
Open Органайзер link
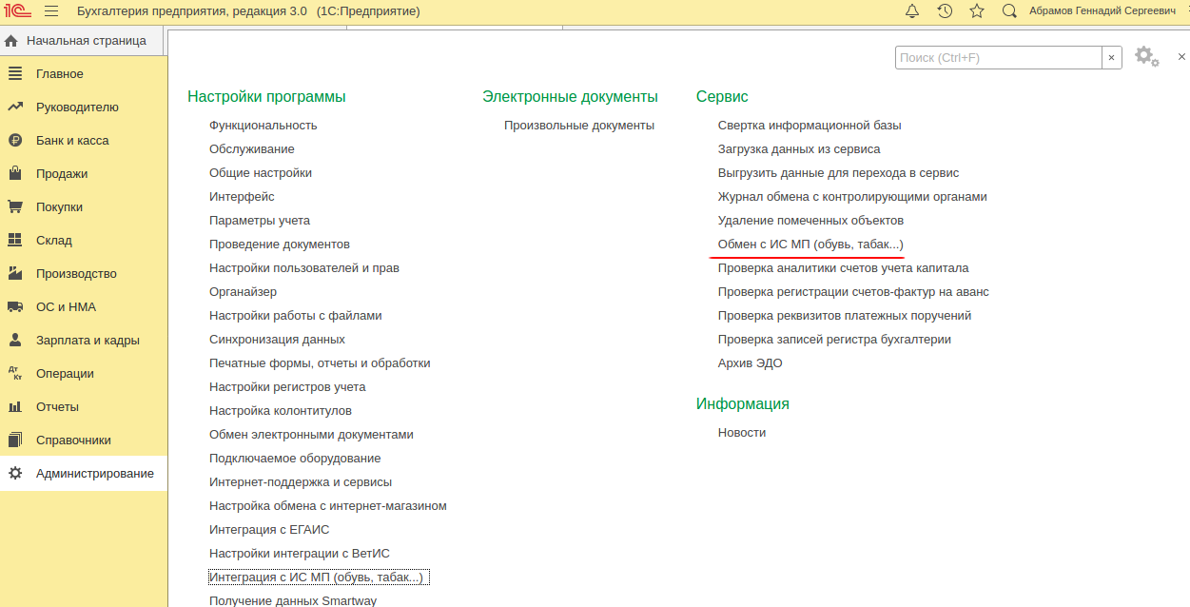[244, 291]
